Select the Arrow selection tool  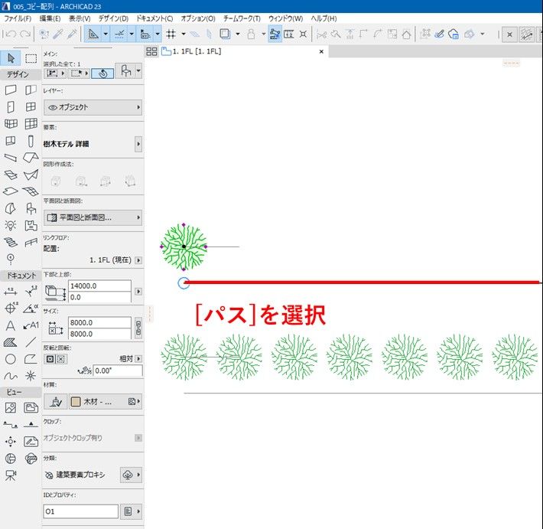(11, 58)
